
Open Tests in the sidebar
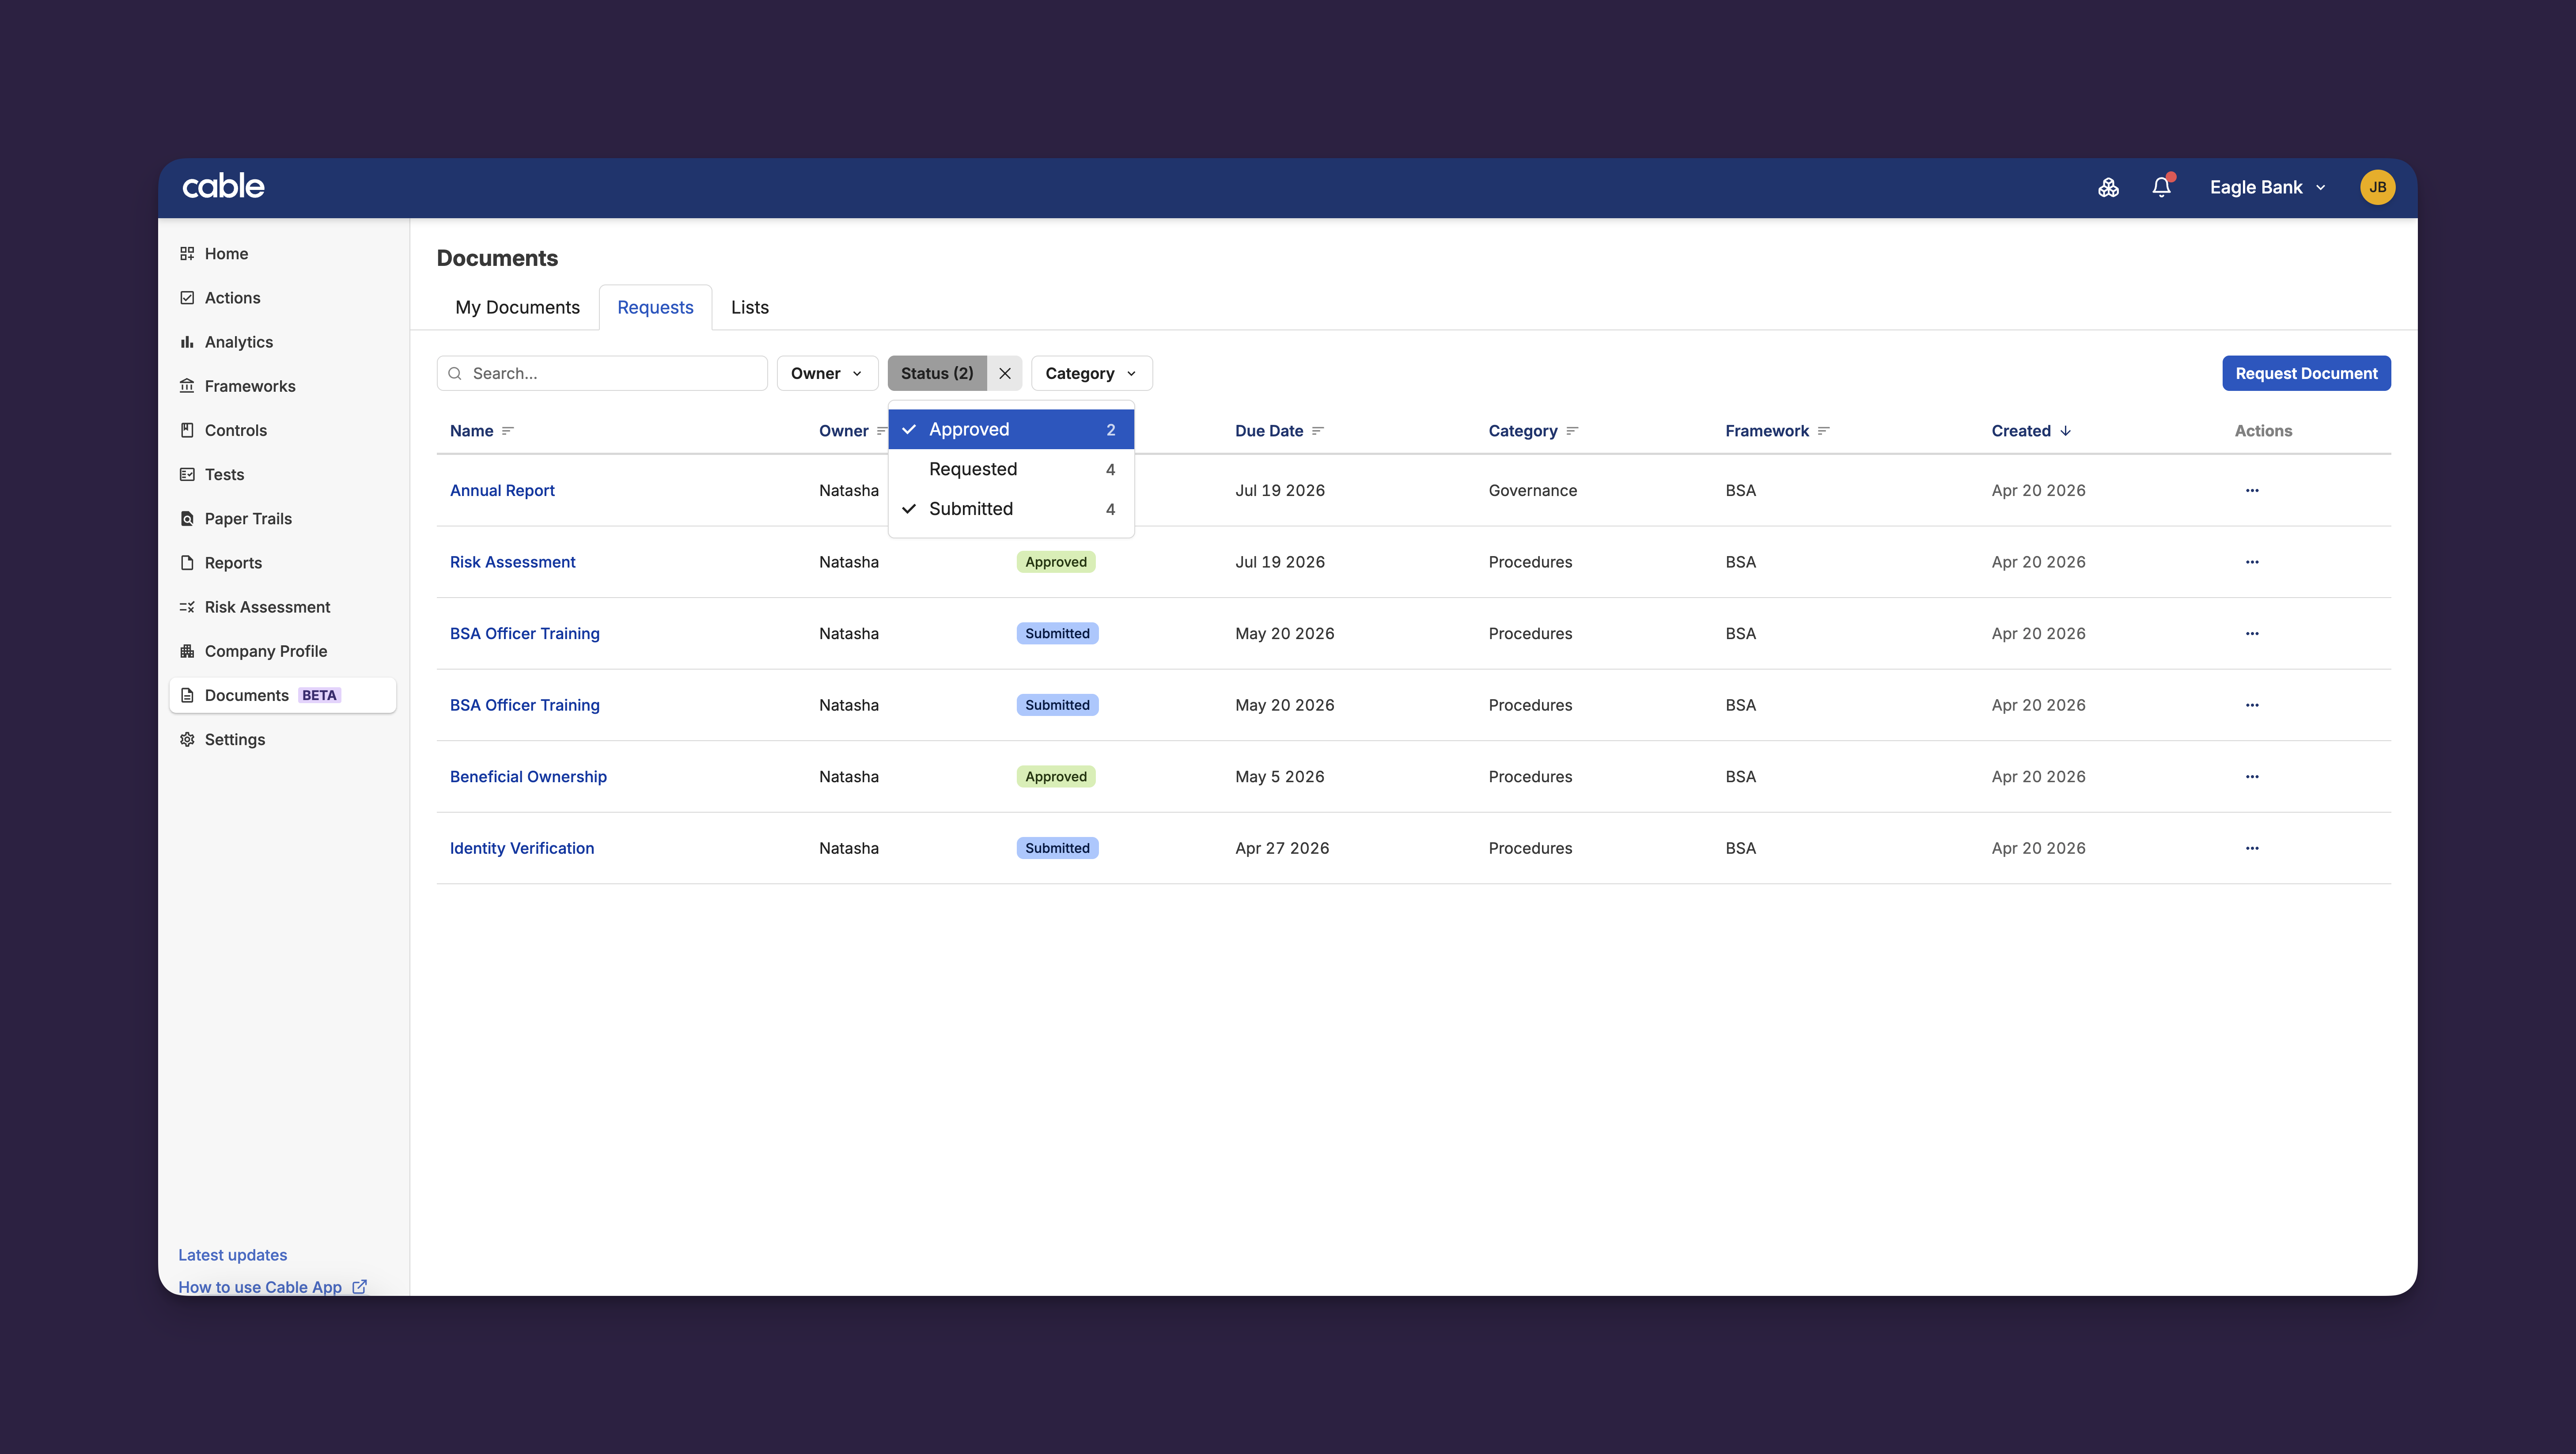coord(283,474)
